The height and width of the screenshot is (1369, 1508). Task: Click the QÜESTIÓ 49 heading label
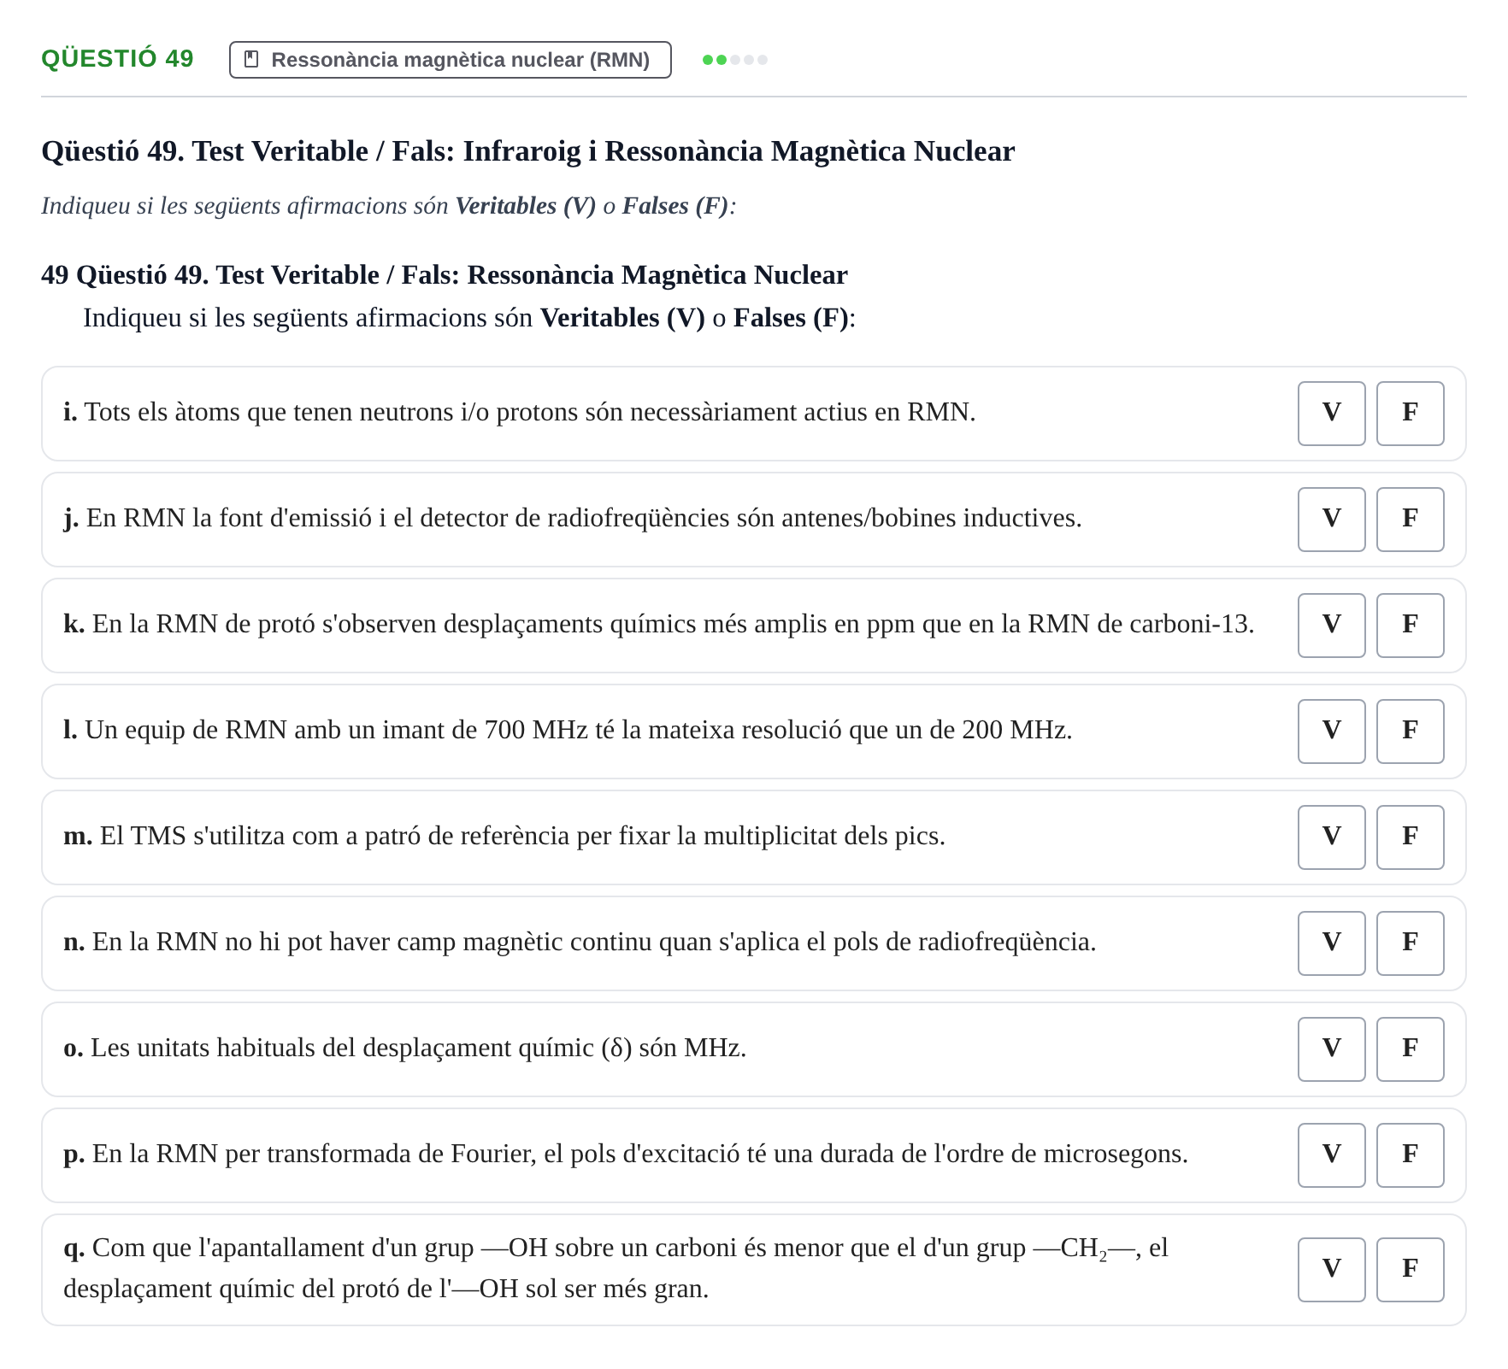(x=118, y=59)
